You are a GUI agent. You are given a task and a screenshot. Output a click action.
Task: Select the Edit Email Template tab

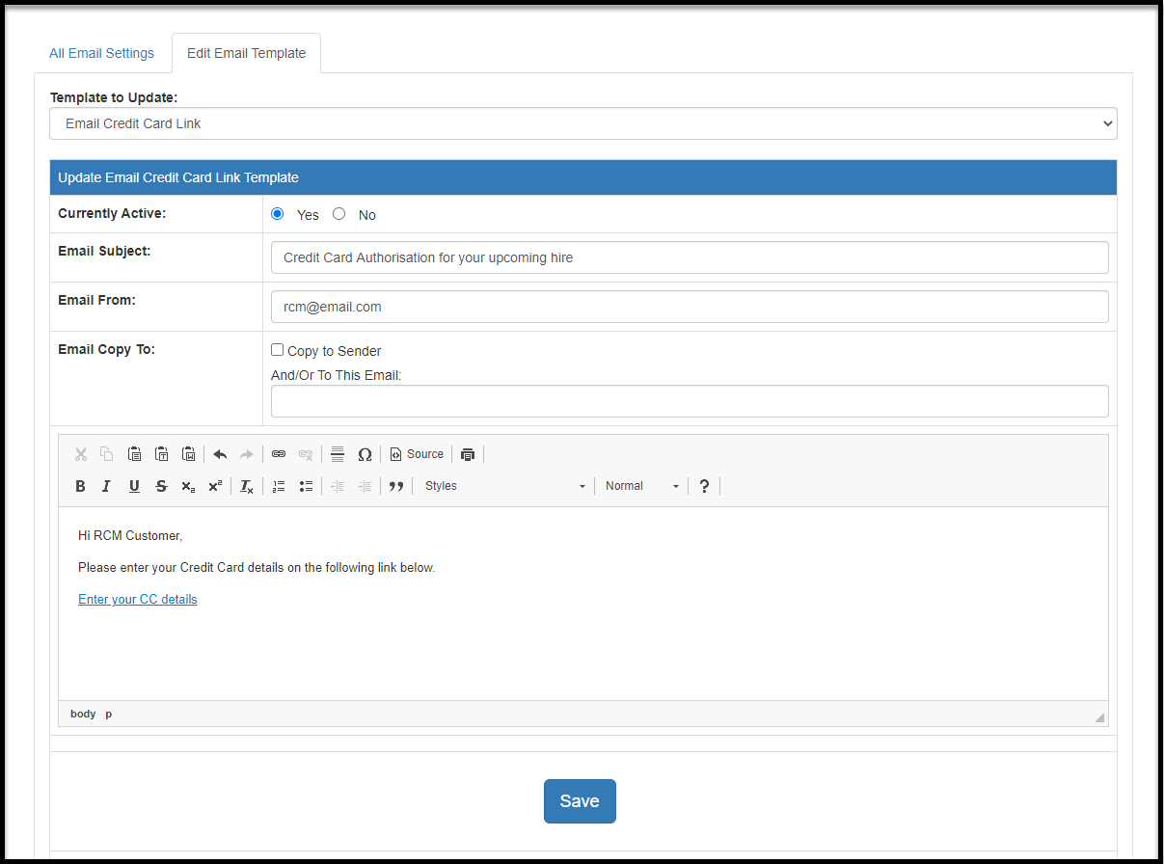[x=246, y=53]
